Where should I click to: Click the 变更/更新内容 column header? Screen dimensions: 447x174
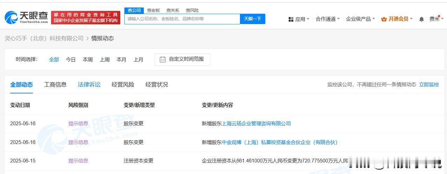pos(217,105)
